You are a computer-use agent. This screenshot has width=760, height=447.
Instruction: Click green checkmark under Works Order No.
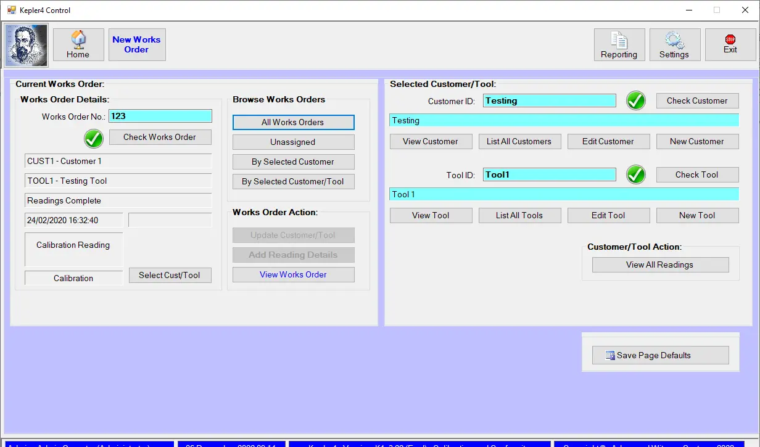[x=94, y=138]
